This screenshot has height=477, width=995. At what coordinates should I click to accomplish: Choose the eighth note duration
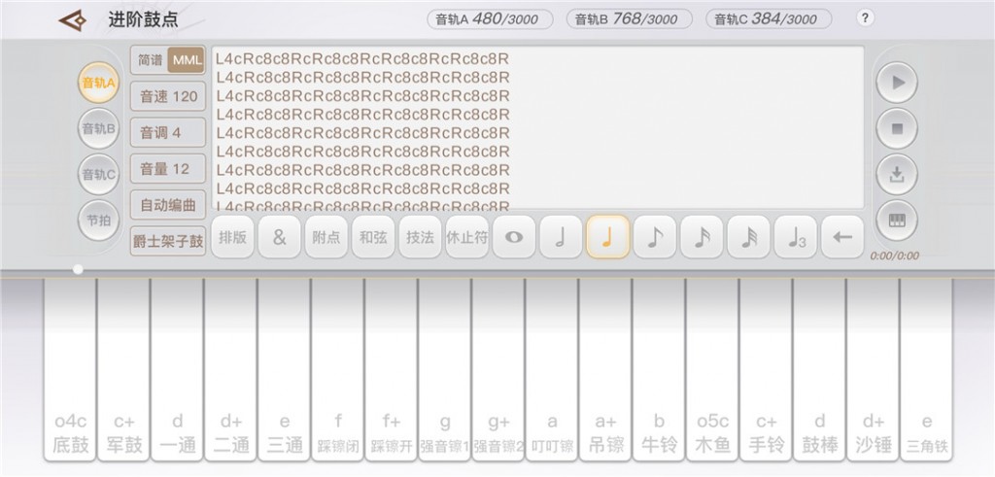pos(655,237)
